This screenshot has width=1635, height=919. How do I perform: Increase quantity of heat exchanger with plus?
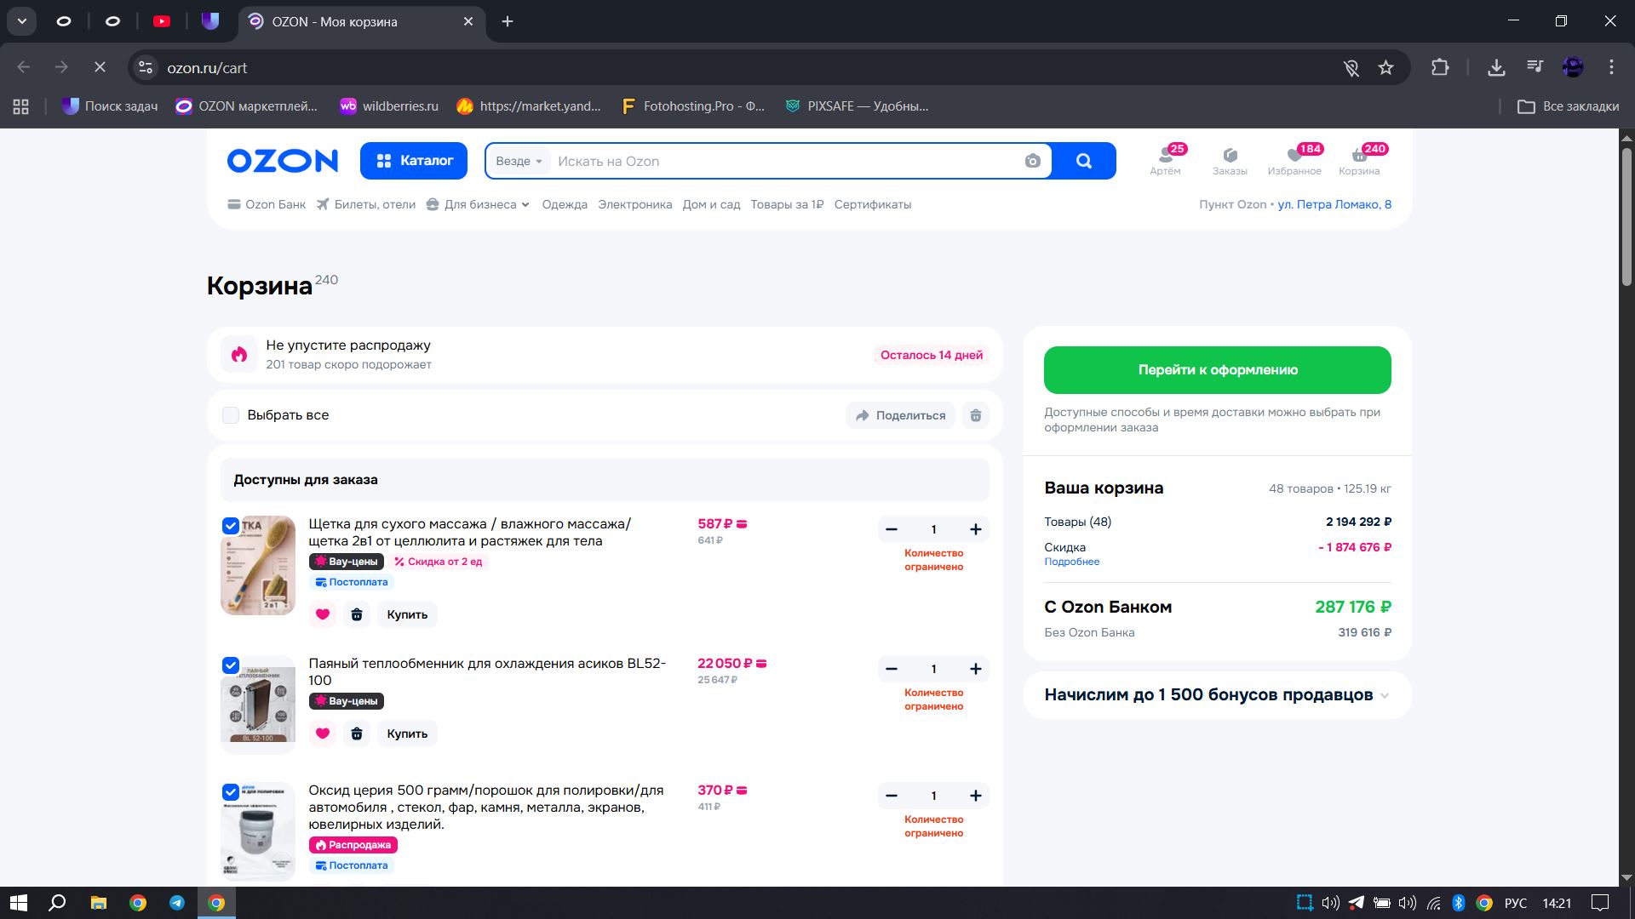point(976,669)
